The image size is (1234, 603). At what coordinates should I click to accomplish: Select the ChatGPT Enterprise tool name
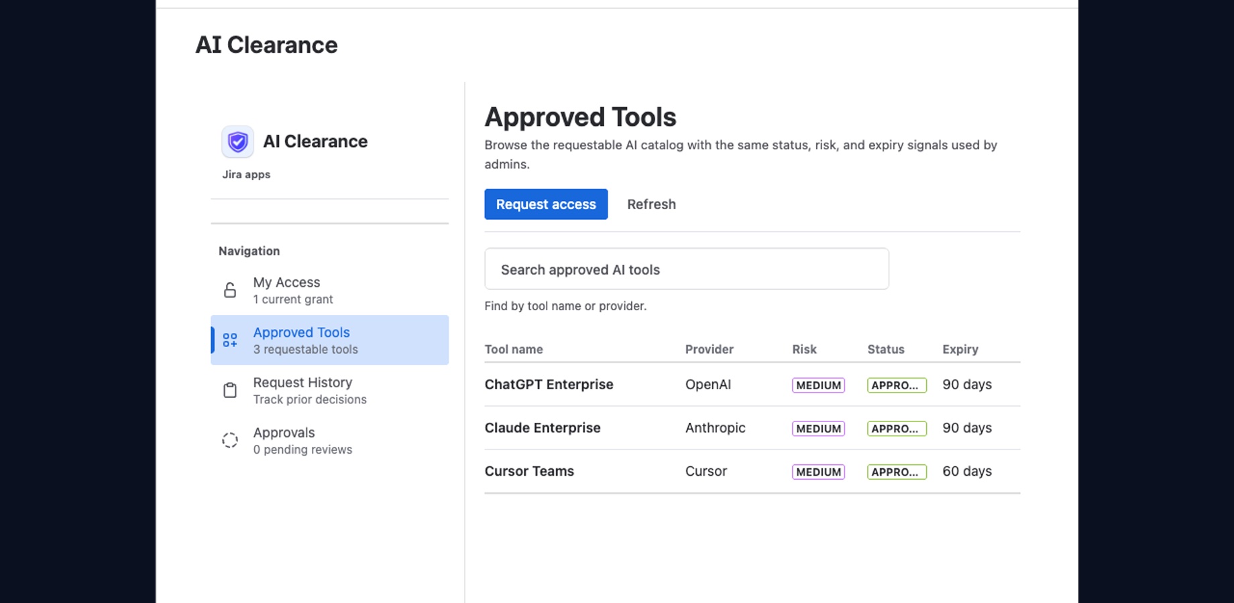[549, 385]
